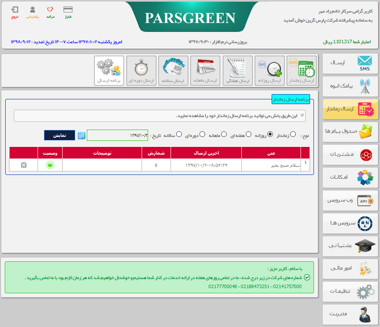Open صندوق پیام ها from the sidebar

pos(350,132)
